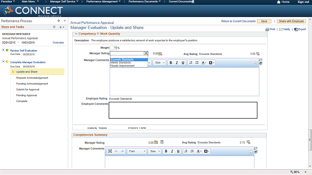Click Share with Employee button

(x=292, y=21)
